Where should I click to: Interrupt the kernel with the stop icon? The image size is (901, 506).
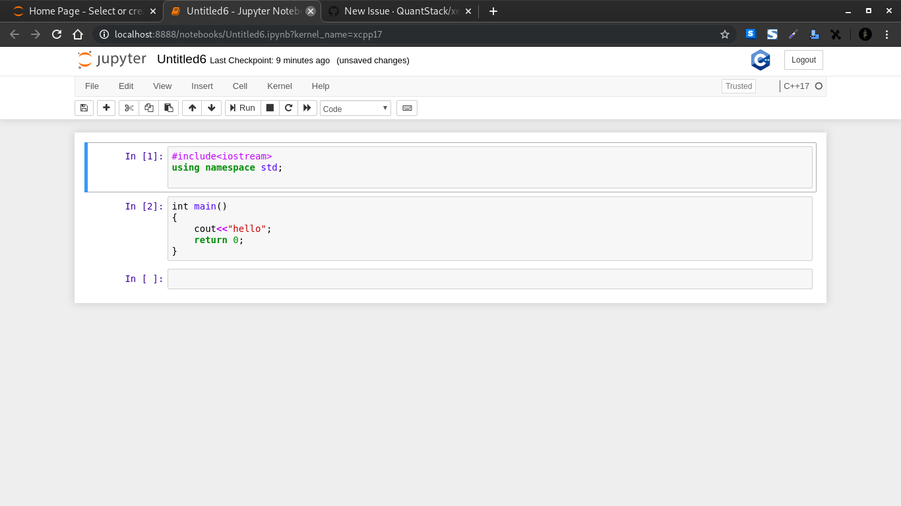pos(270,107)
